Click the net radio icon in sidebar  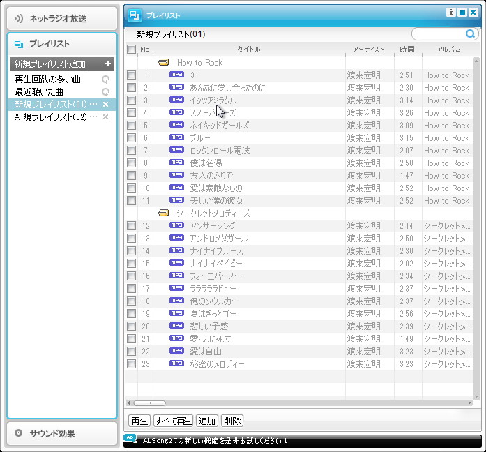[x=19, y=19]
